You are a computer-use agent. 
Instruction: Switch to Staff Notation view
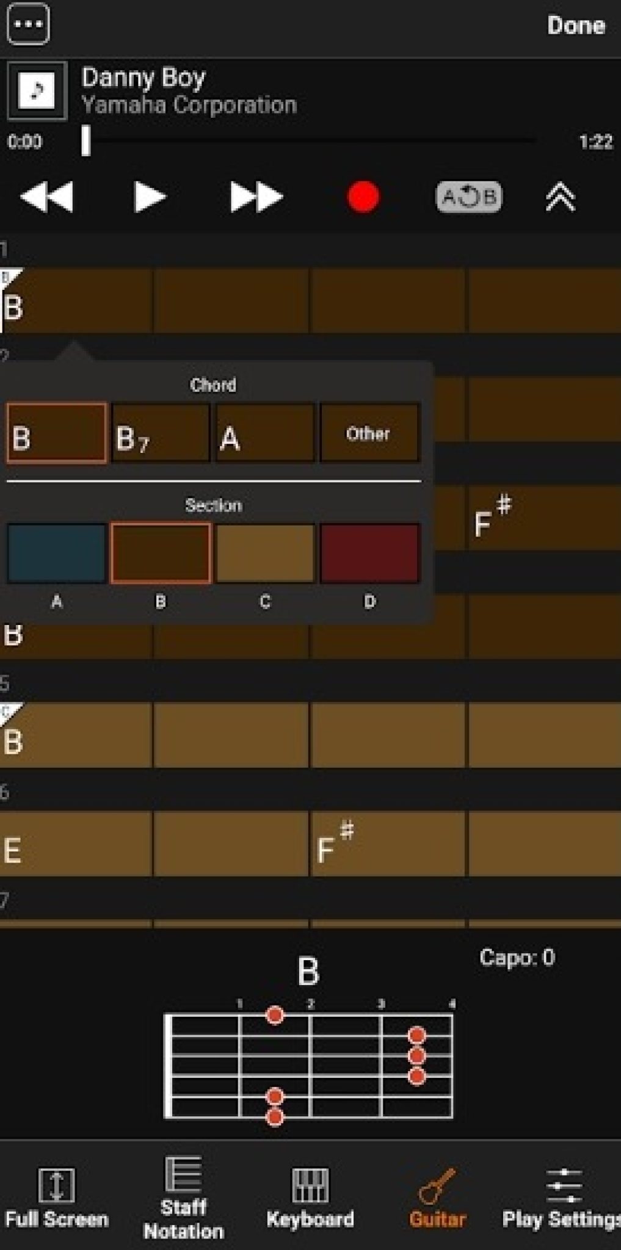coord(183,1198)
